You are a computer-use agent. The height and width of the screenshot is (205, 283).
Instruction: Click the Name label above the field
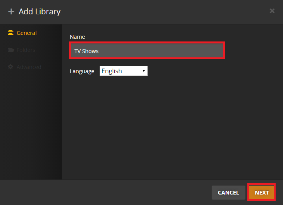(x=77, y=37)
